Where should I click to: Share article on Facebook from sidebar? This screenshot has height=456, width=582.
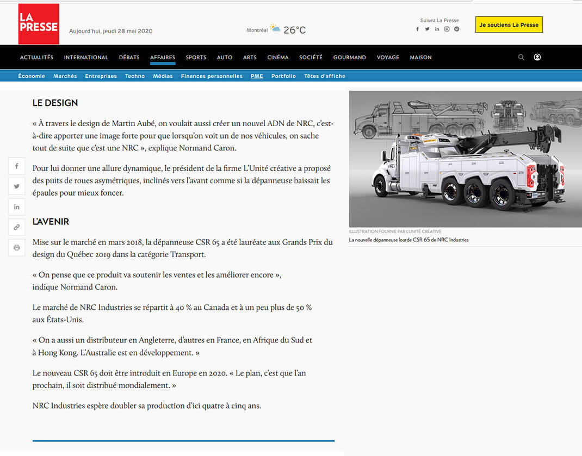coord(17,166)
